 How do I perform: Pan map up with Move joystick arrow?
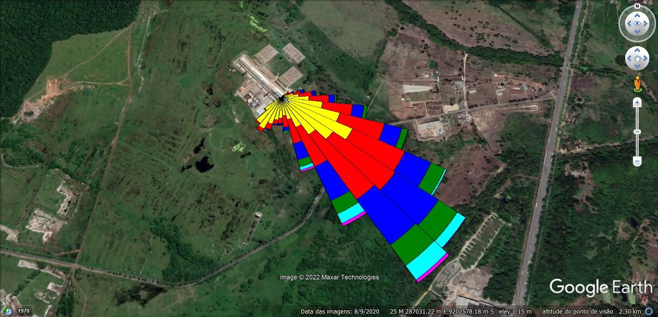tap(637, 50)
